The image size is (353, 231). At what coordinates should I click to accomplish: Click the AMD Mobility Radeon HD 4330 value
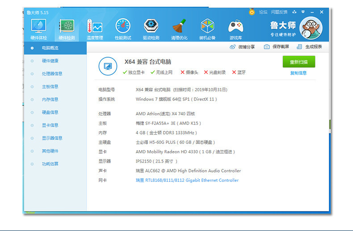[x=185, y=152]
